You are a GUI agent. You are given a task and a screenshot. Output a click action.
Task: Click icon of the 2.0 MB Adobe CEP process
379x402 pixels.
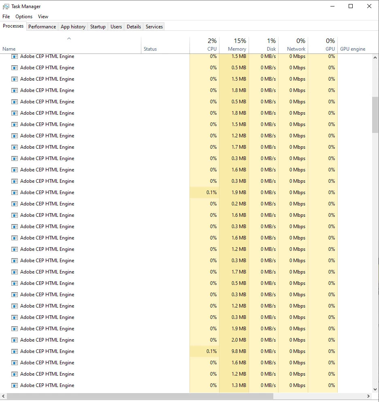pyautogui.click(x=15, y=340)
